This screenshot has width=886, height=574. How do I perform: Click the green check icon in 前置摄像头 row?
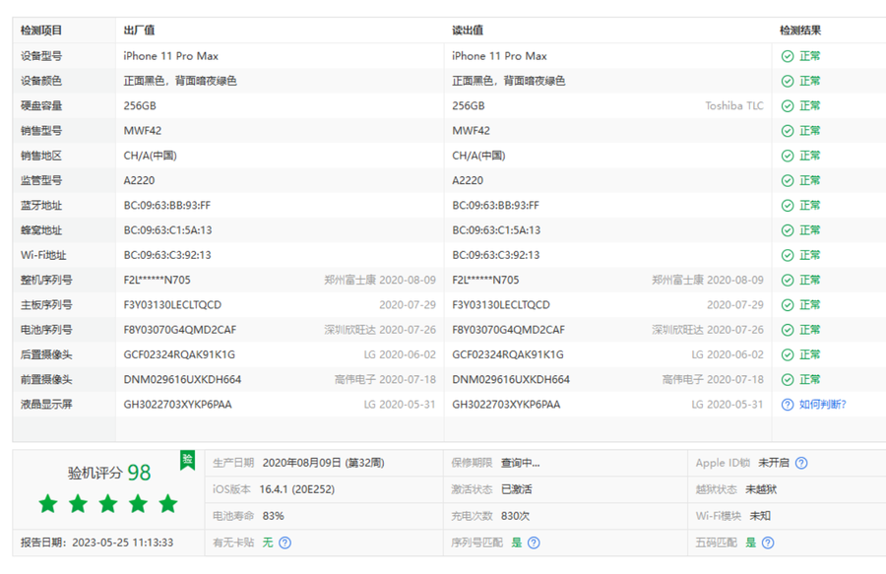click(788, 379)
